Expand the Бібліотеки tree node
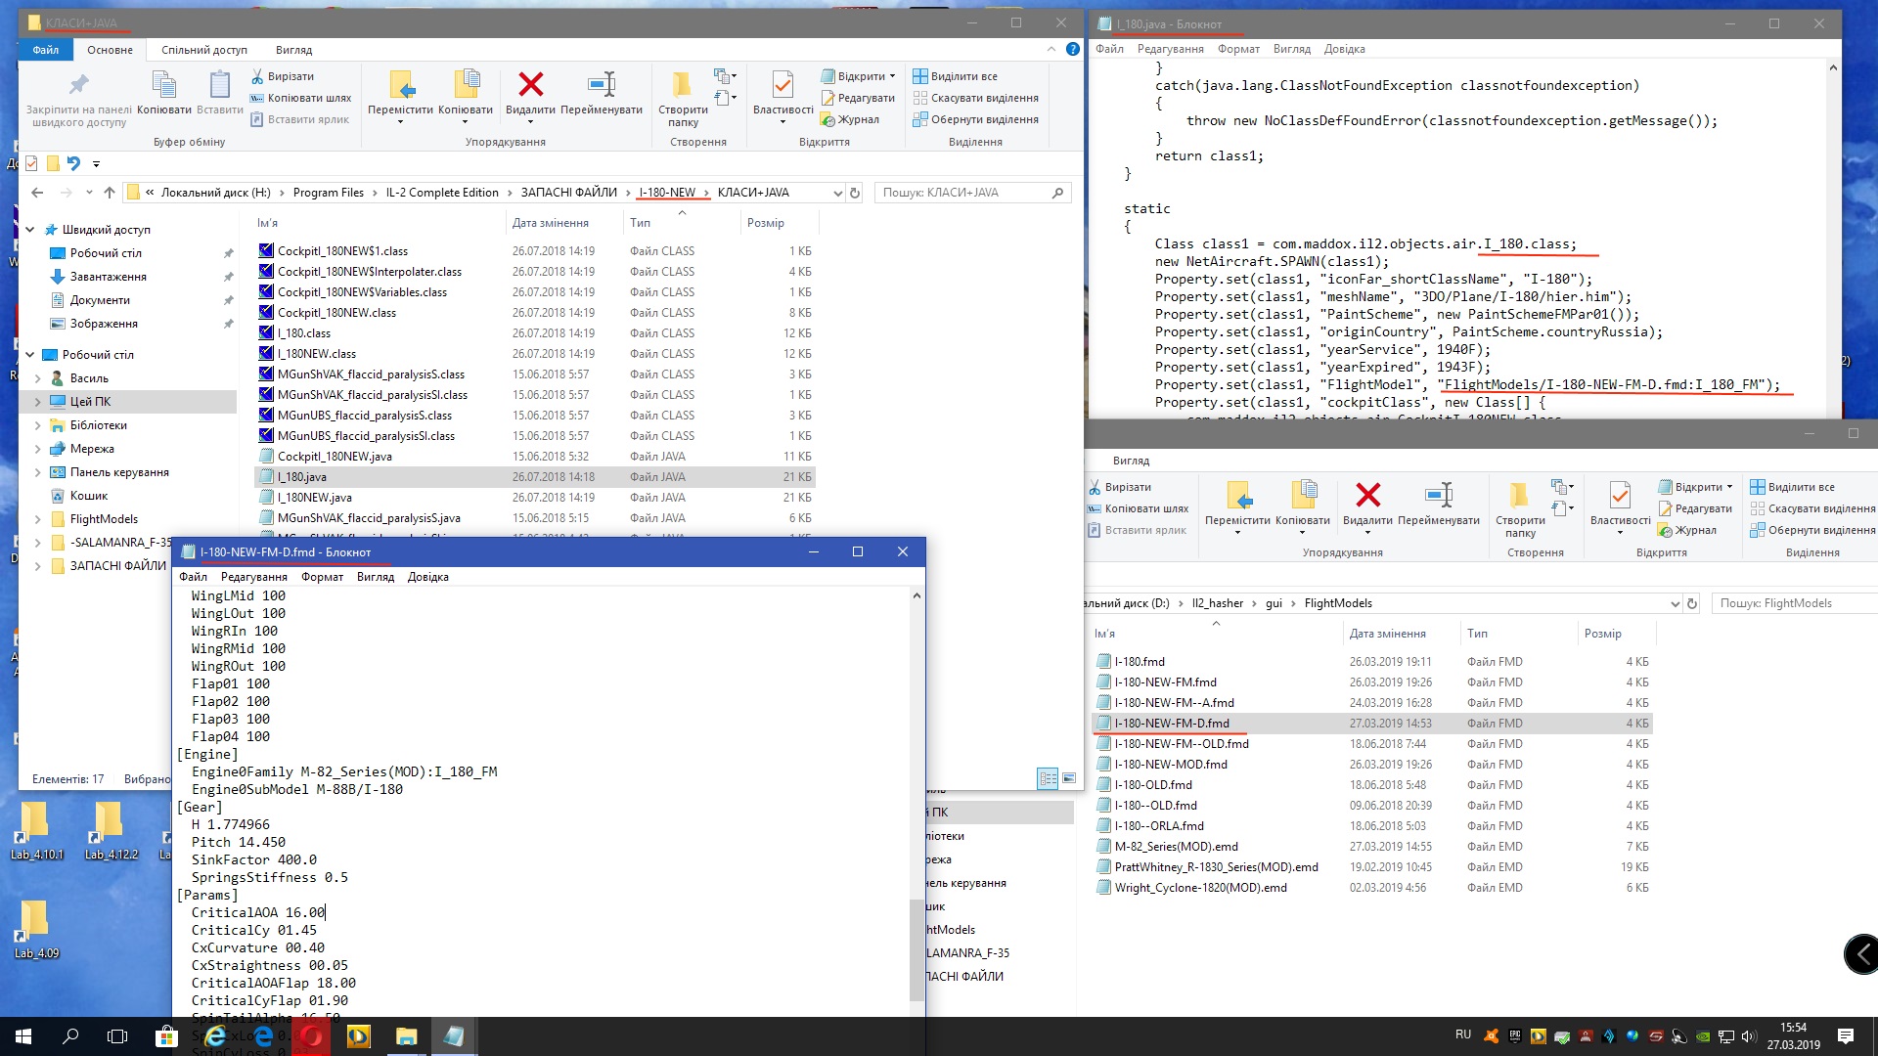 point(37,425)
